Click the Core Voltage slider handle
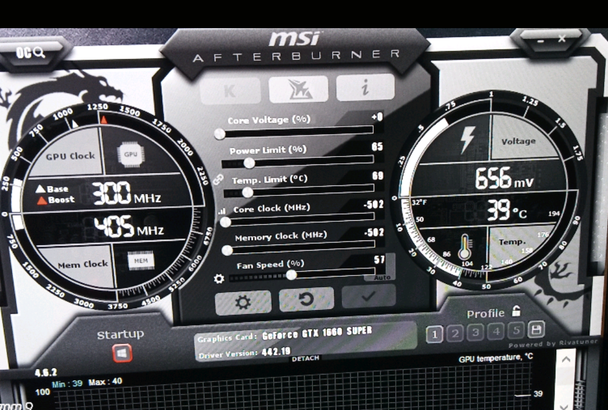 pyautogui.click(x=220, y=134)
